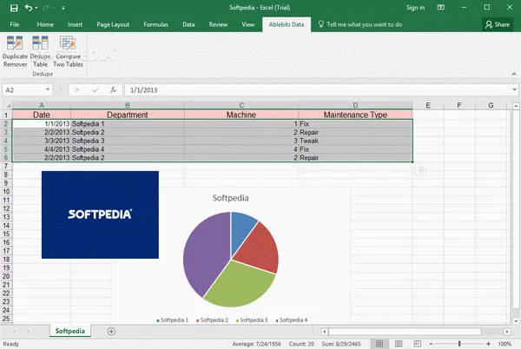Select row 7 header
The image size is (521, 349).
click(6, 166)
